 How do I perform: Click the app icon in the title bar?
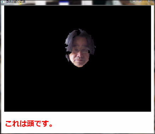tap(3, 2)
